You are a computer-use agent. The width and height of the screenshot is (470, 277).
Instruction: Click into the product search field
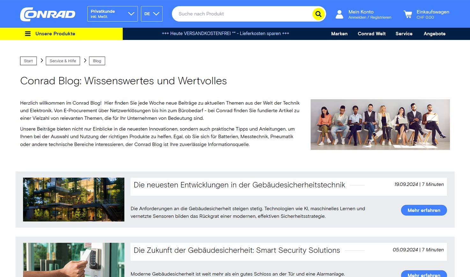(x=239, y=14)
